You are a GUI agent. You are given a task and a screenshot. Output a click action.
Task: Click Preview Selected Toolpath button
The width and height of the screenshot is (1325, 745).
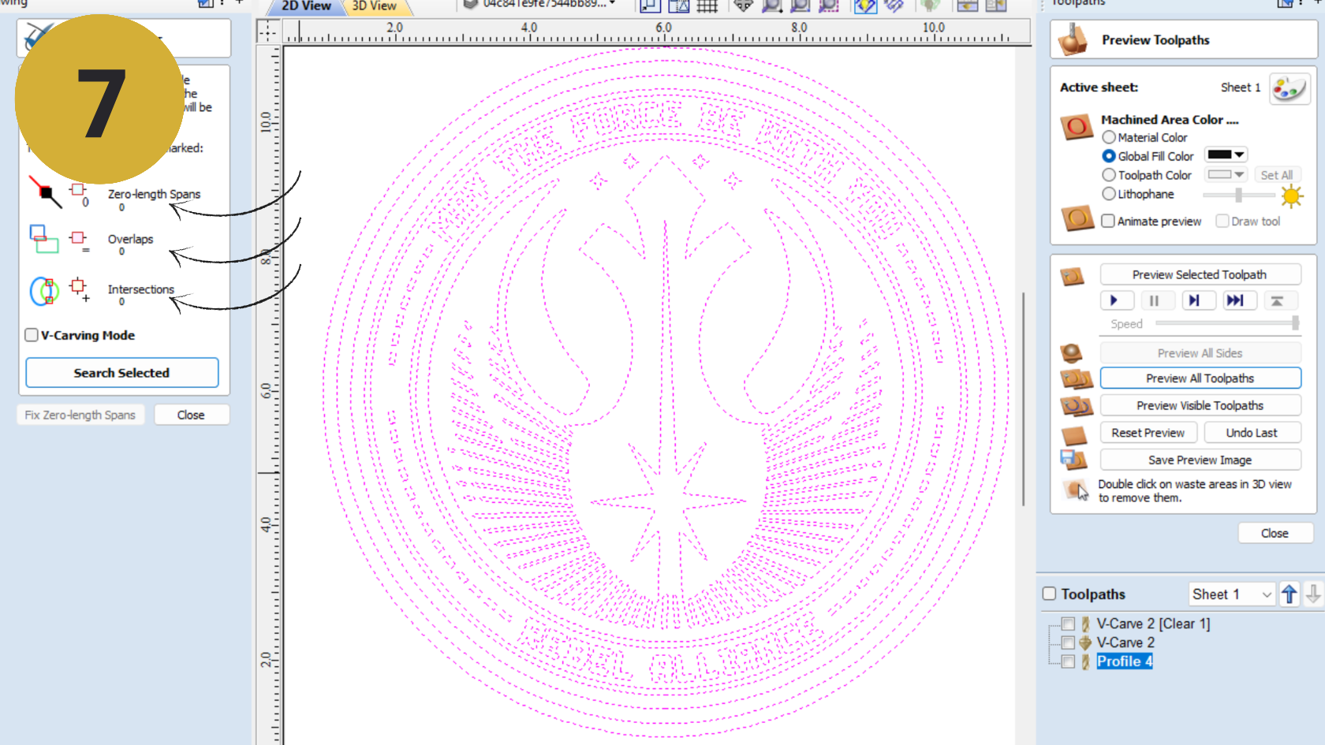click(1200, 274)
